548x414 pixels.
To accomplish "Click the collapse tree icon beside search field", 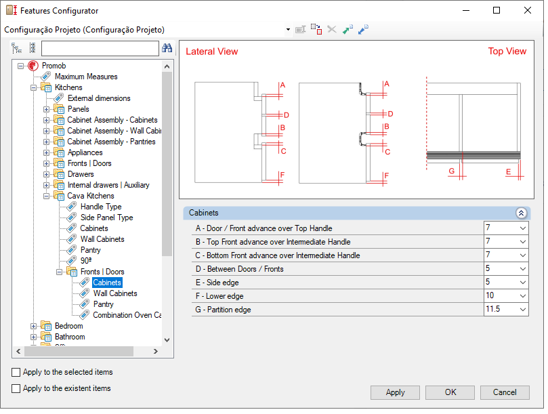I will 33,48.
